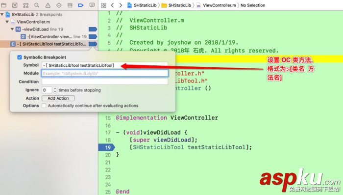Screen dimensions: 343x195
Task: Click the @implementation ViewController line
Action: click(167, 118)
